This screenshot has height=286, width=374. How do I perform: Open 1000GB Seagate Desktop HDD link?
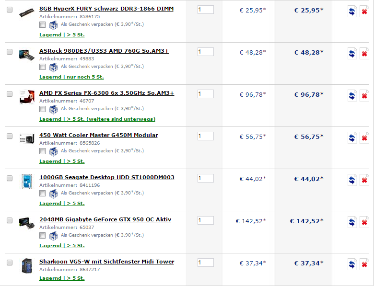[107, 177]
